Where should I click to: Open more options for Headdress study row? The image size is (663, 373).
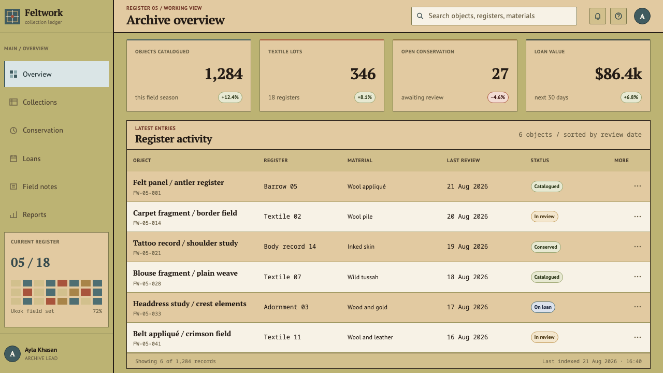(x=638, y=307)
